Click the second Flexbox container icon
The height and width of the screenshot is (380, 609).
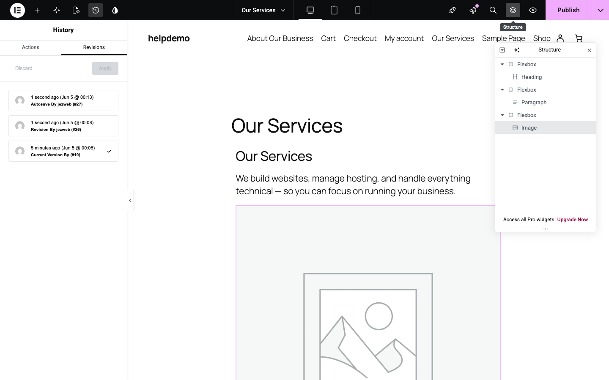(511, 90)
